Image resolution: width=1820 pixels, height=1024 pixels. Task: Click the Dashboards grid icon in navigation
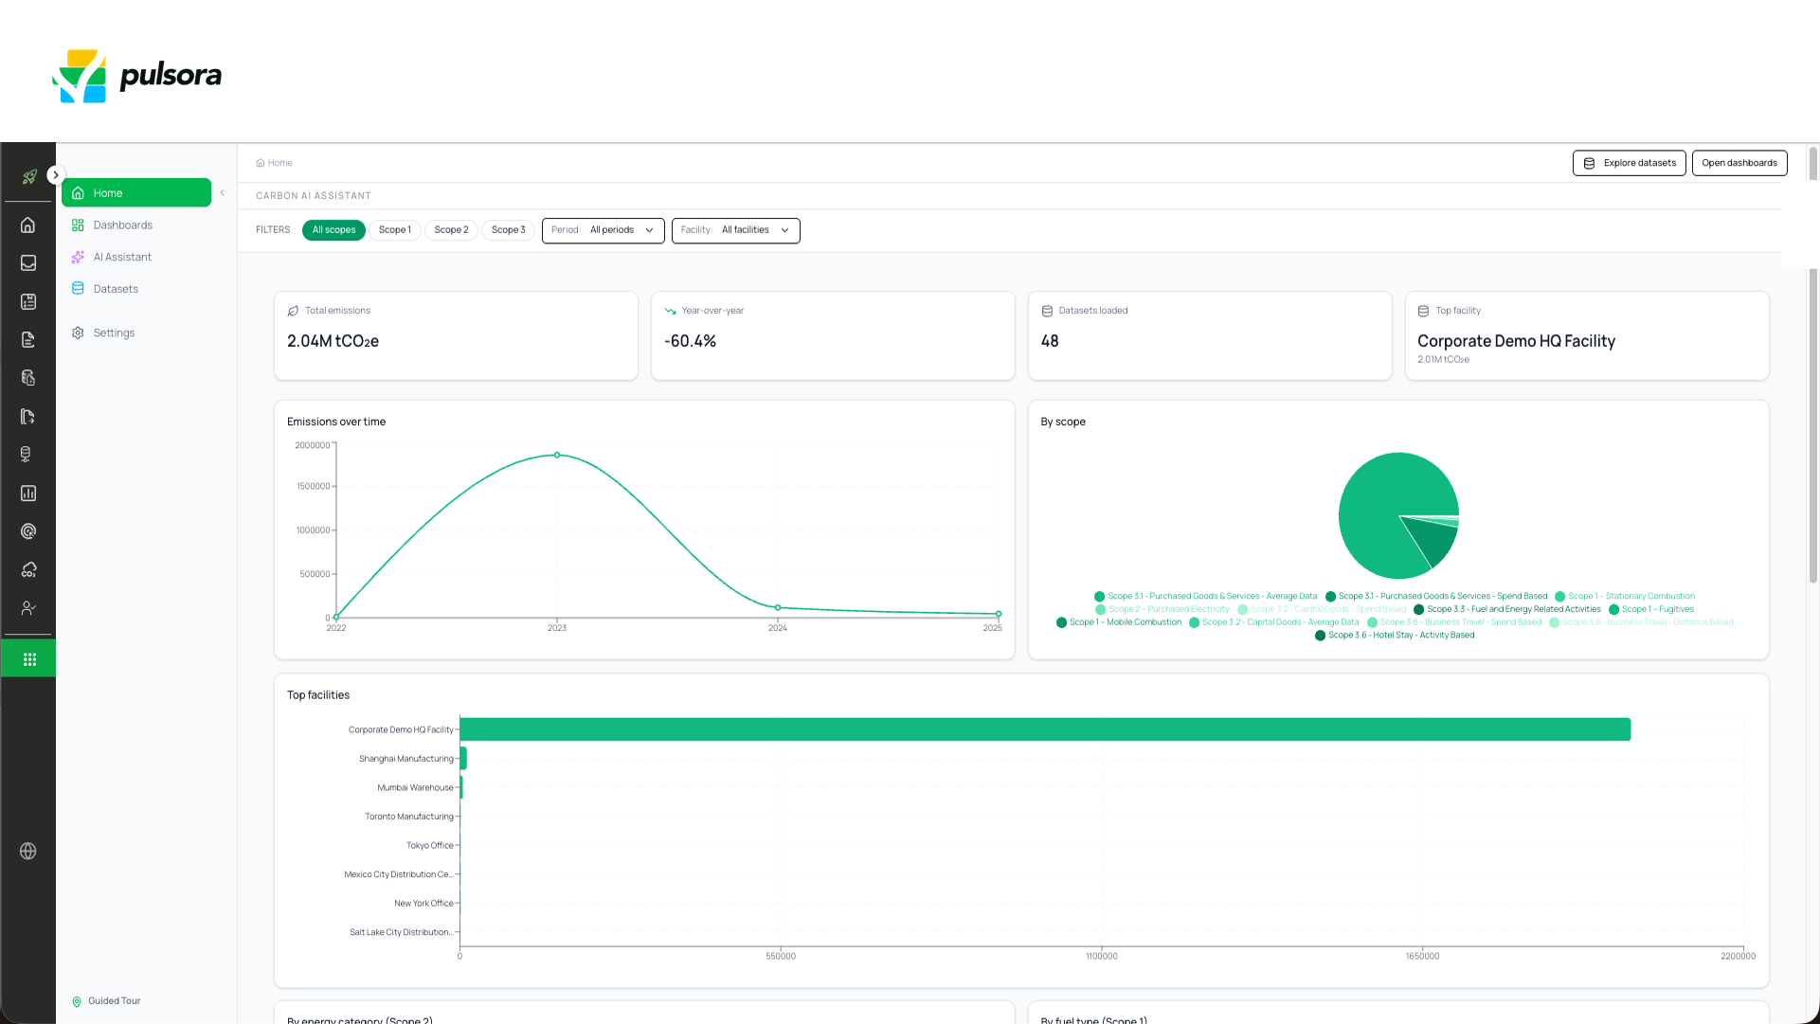click(x=78, y=225)
